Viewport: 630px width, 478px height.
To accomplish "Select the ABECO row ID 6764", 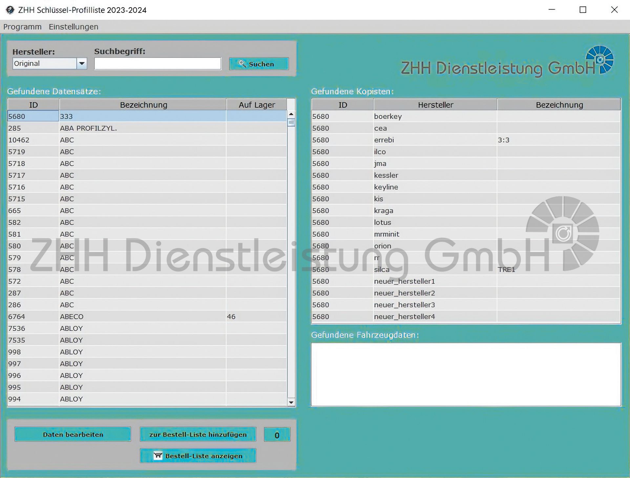I will (x=147, y=317).
